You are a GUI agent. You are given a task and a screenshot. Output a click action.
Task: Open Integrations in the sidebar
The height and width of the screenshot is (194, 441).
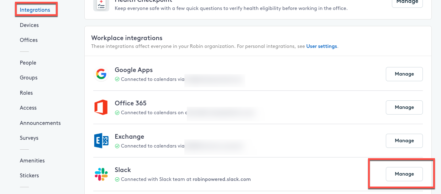35,10
